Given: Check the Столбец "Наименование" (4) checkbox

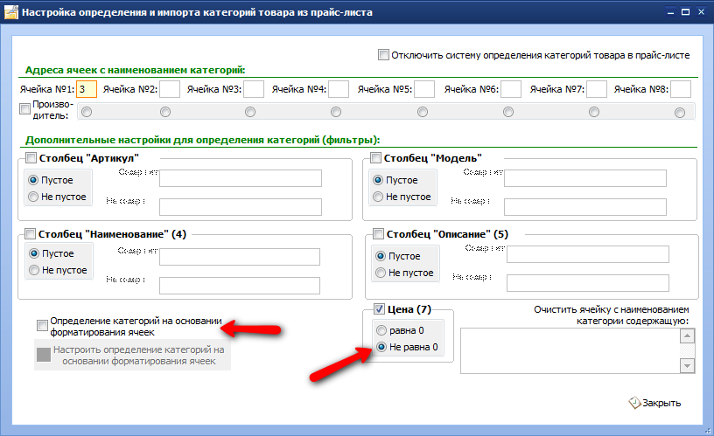Looking at the screenshot, I should pos(30,233).
